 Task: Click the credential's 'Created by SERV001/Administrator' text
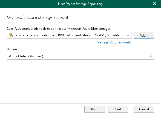pyautogui.click(x=63, y=35)
